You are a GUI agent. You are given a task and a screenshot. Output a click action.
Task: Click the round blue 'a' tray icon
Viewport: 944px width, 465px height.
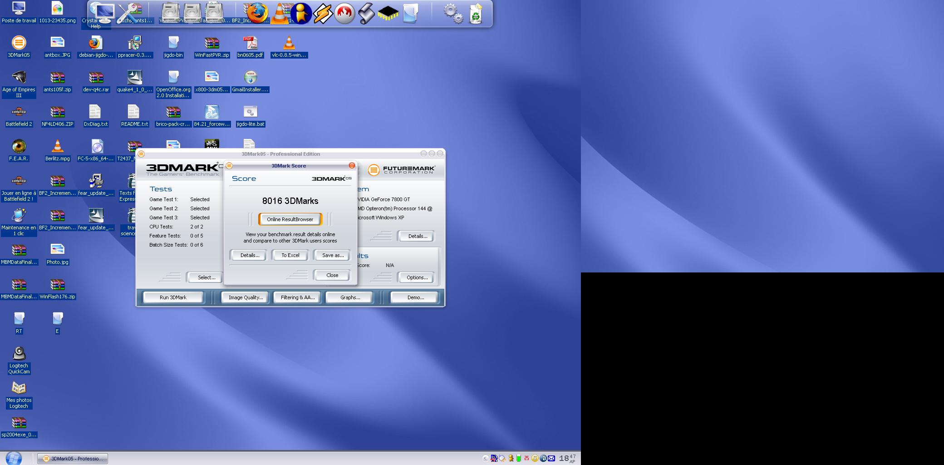point(543,459)
